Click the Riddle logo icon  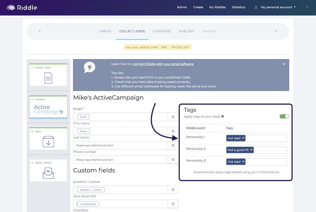coord(11,8)
